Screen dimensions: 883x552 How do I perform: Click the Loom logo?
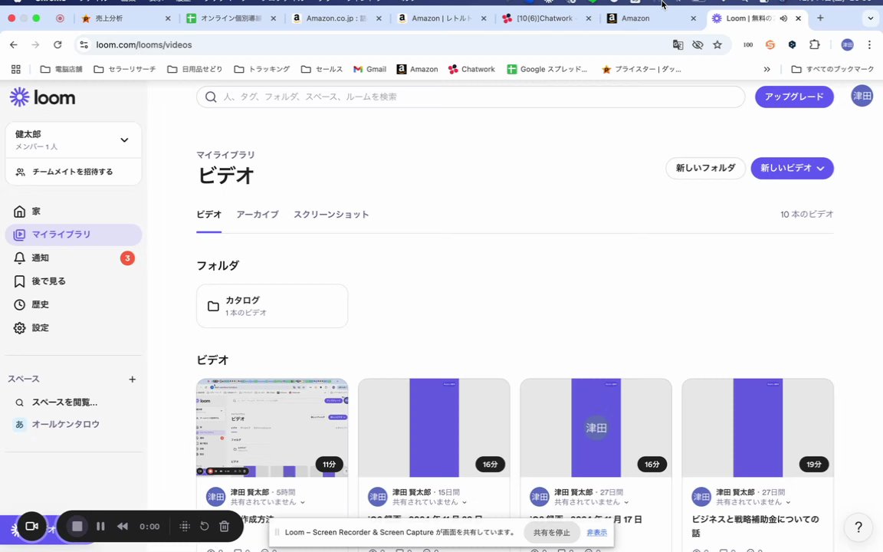click(42, 97)
